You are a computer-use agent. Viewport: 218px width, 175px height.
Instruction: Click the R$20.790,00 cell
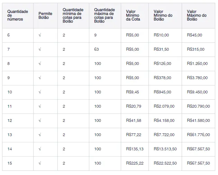198,106
